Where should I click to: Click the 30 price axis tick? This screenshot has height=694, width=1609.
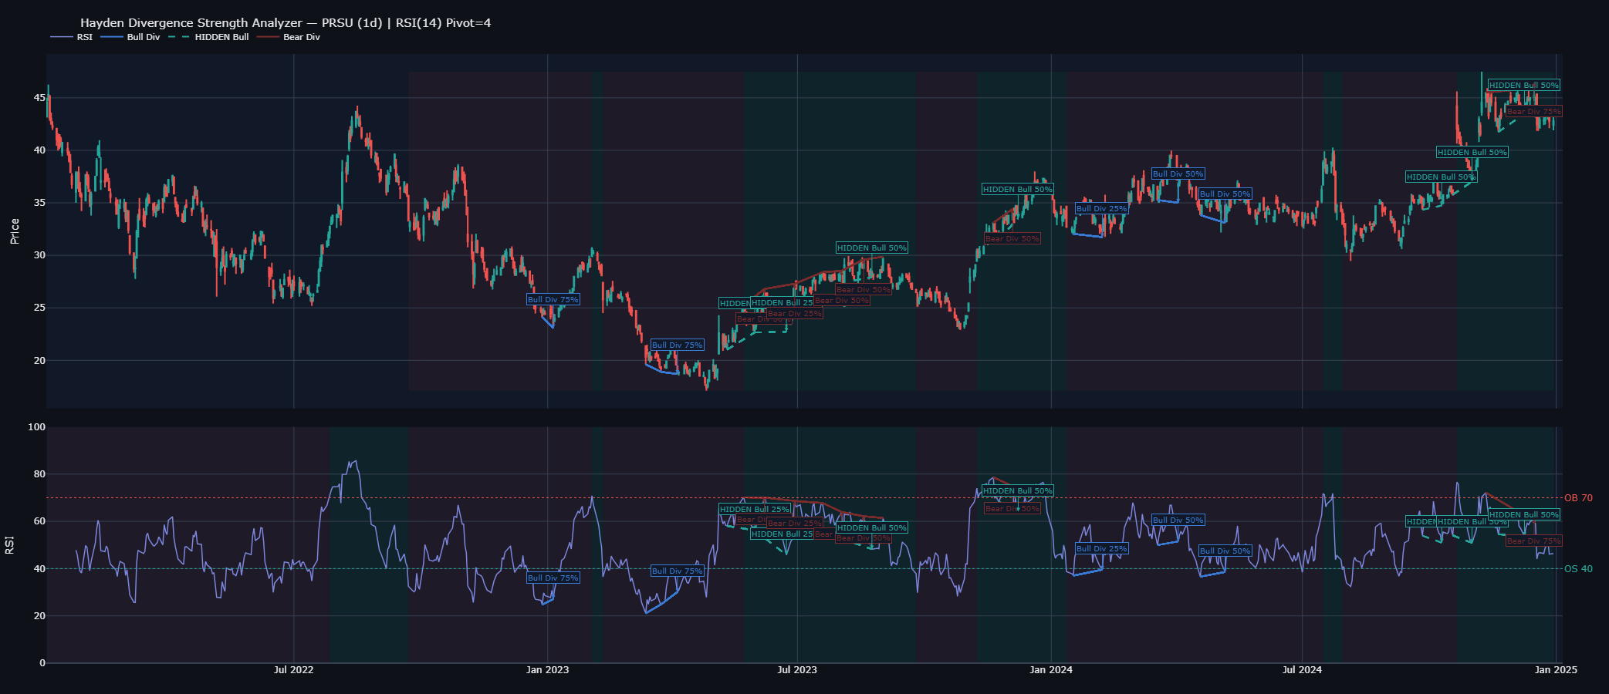(x=39, y=255)
